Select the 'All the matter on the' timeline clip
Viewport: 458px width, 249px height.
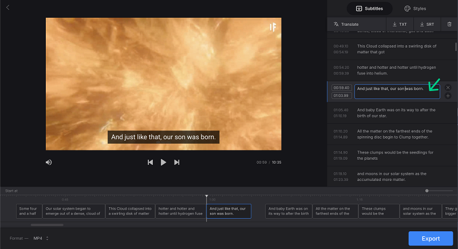[335, 211]
